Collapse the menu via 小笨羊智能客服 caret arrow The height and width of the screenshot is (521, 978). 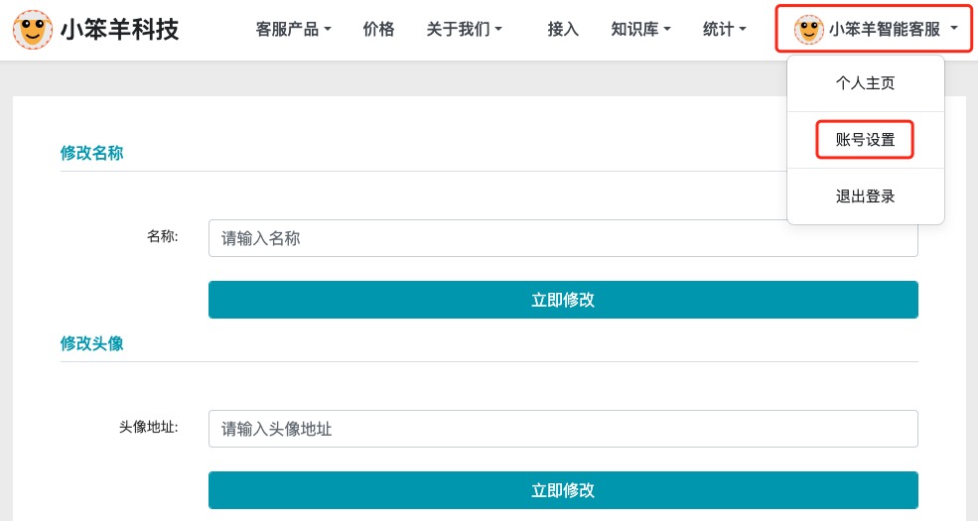point(953,29)
